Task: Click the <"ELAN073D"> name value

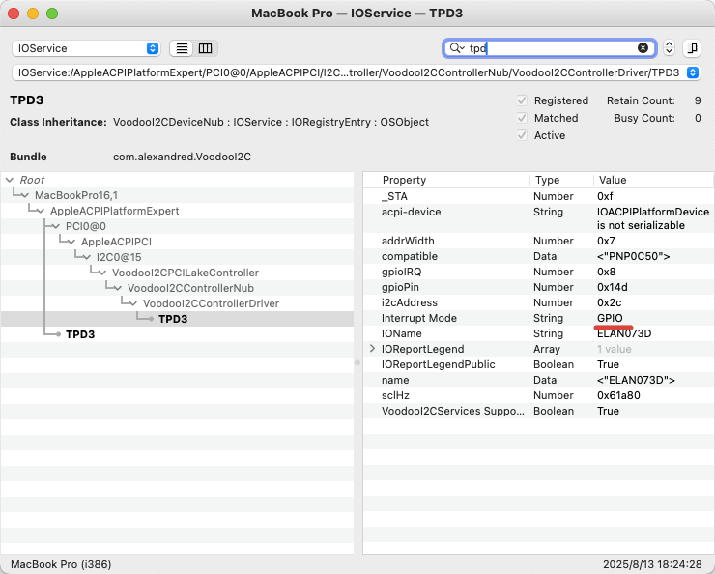Action: coord(636,380)
